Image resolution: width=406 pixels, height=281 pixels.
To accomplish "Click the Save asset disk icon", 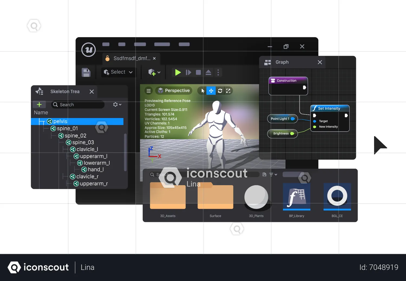I will pos(86,72).
